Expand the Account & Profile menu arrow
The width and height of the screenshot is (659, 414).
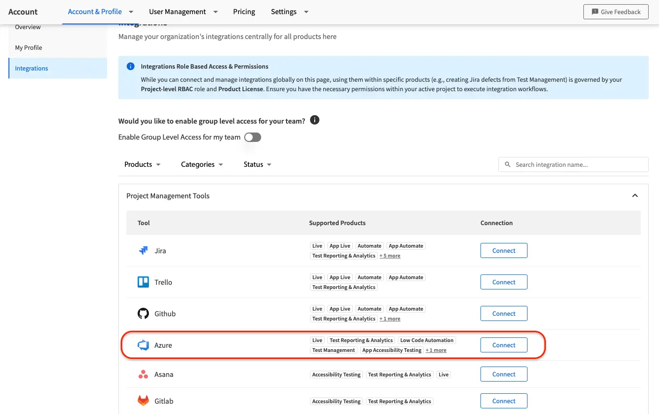[x=131, y=12]
